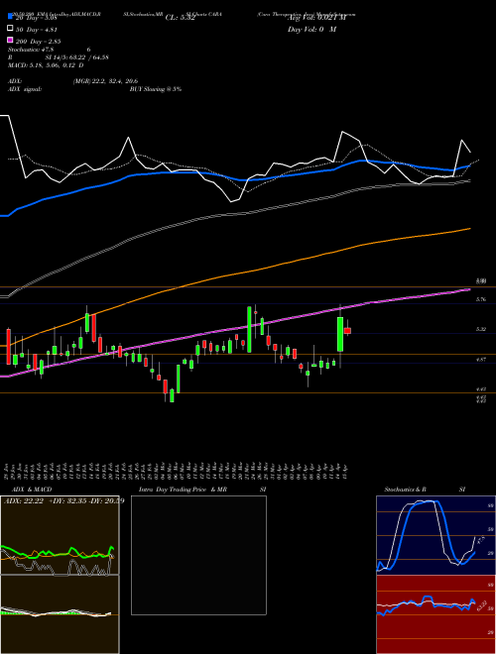Click the 'Stochastics & R' panel title
Viewport: 496px width, 654px height.
click(405, 490)
